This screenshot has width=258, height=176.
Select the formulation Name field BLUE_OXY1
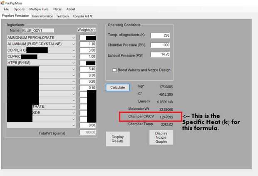point(38,31)
